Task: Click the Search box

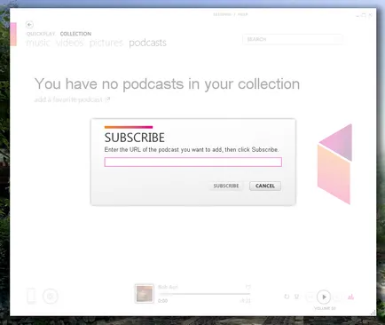Action: [x=293, y=39]
